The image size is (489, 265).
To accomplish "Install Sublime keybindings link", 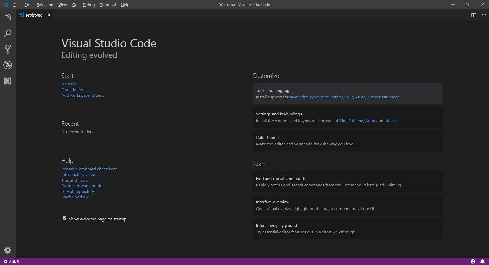I will click(356, 121).
